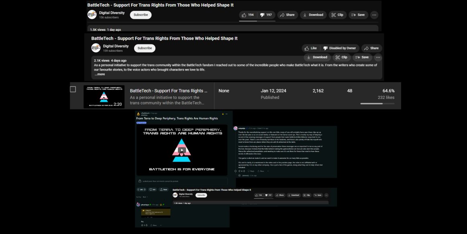The width and height of the screenshot is (467, 234).
Task: Expand the description with ...more
Action: (x=100, y=75)
